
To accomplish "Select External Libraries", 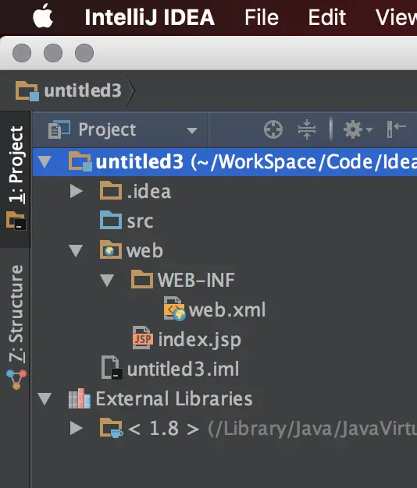I will [x=174, y=398].
